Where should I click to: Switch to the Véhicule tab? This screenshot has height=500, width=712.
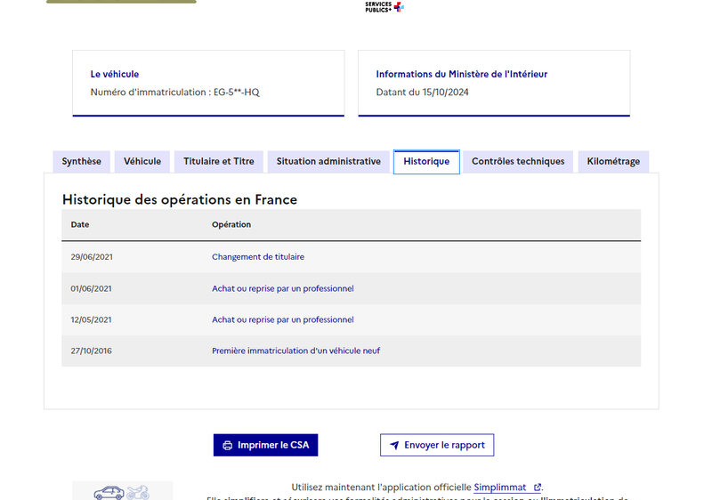tap(142, 162)
